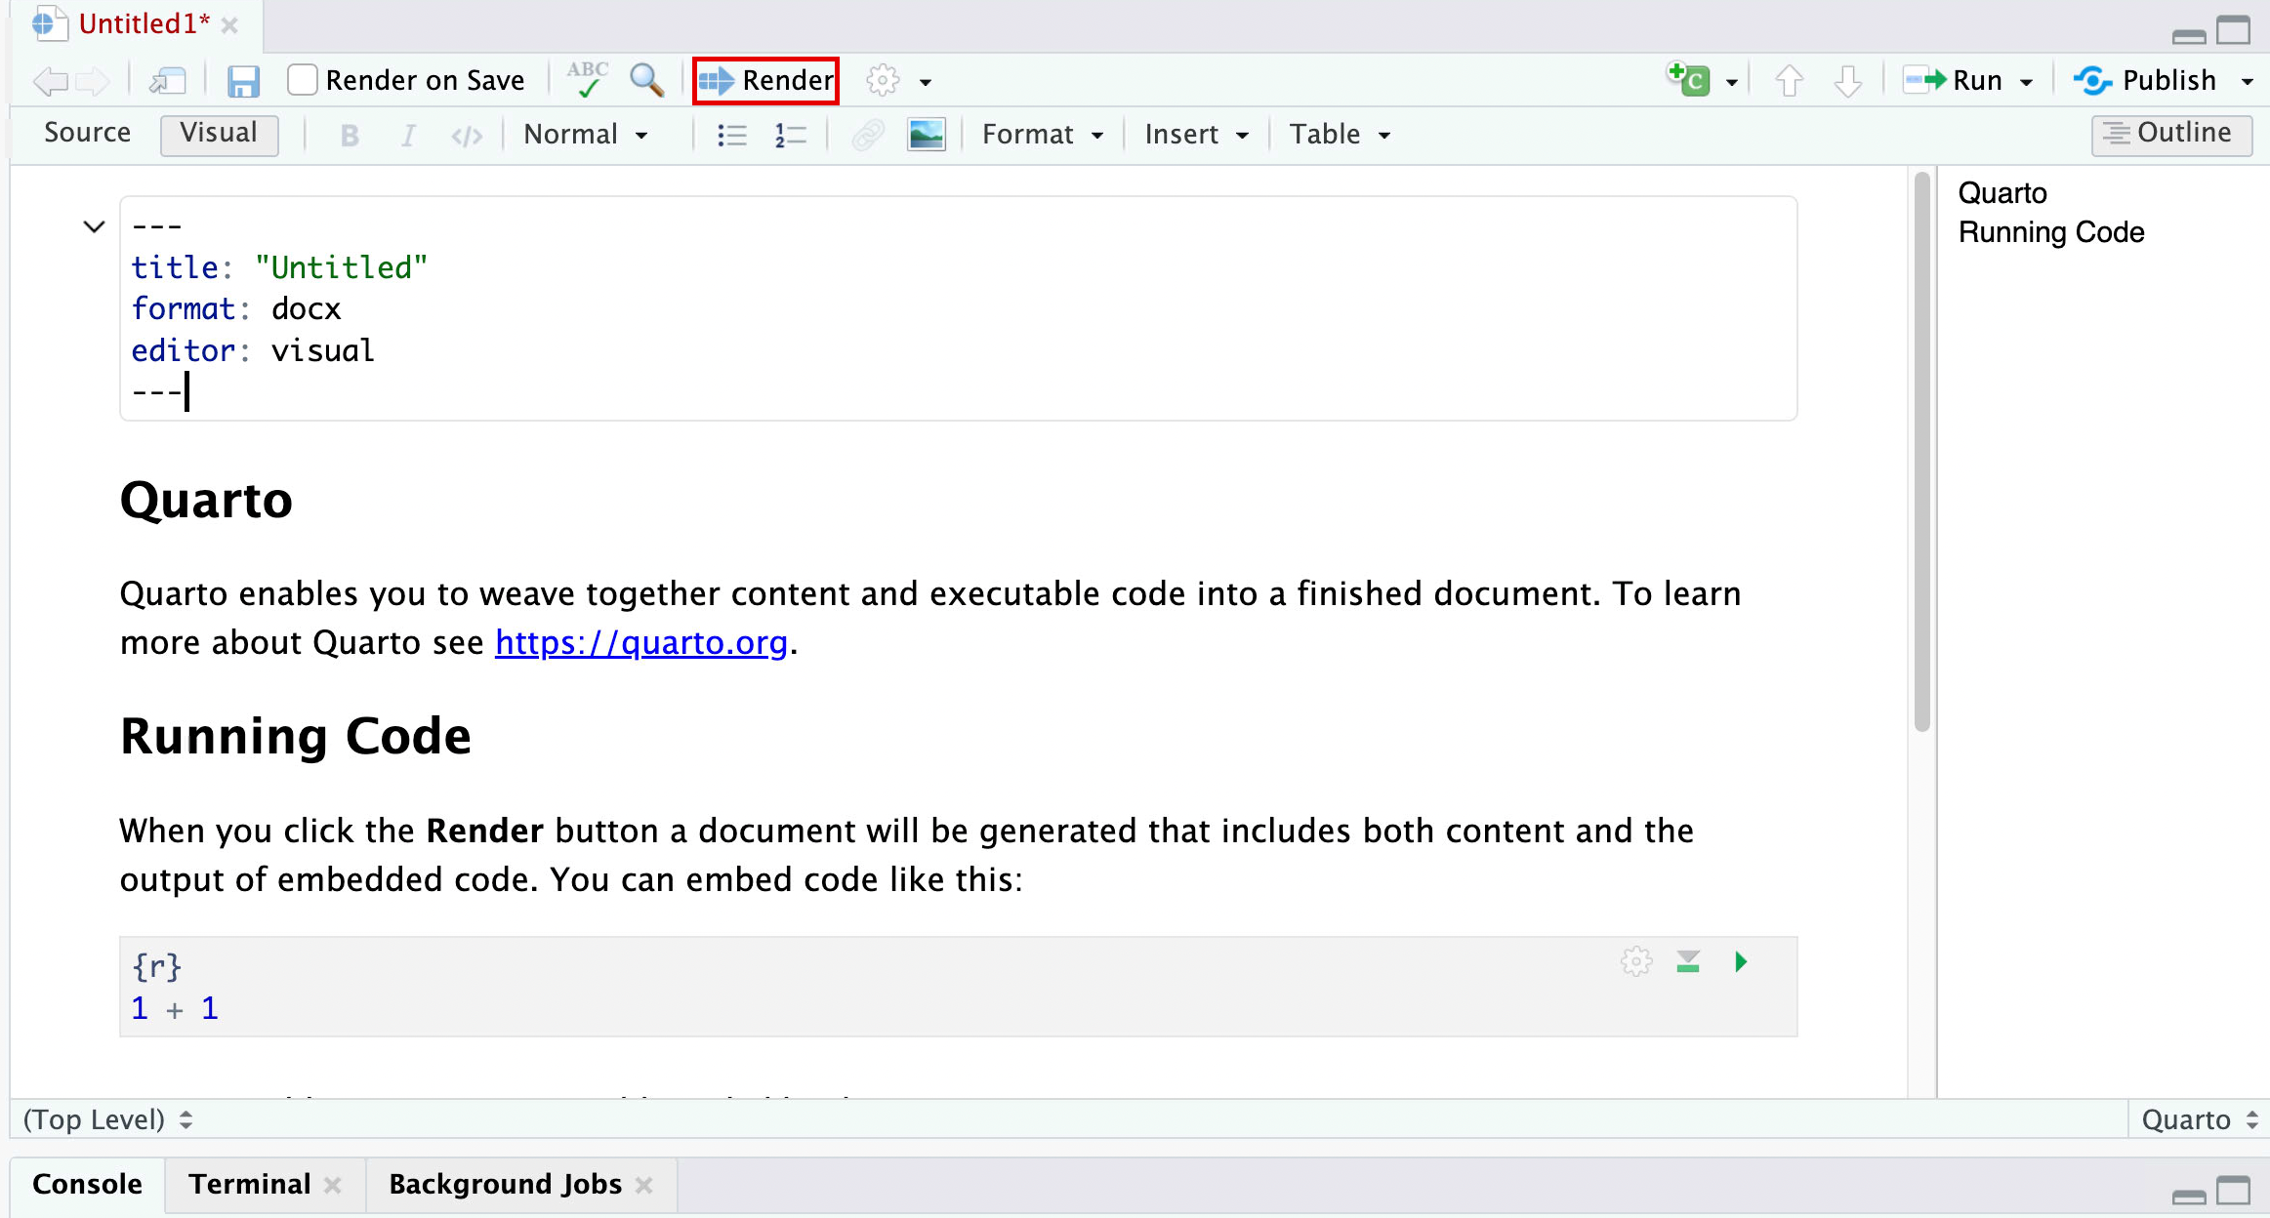Image resolution: width=2270 pixels, height=1218 pixels.
Task: Switch to the Terminal tab
Action: coord(249,1185)
